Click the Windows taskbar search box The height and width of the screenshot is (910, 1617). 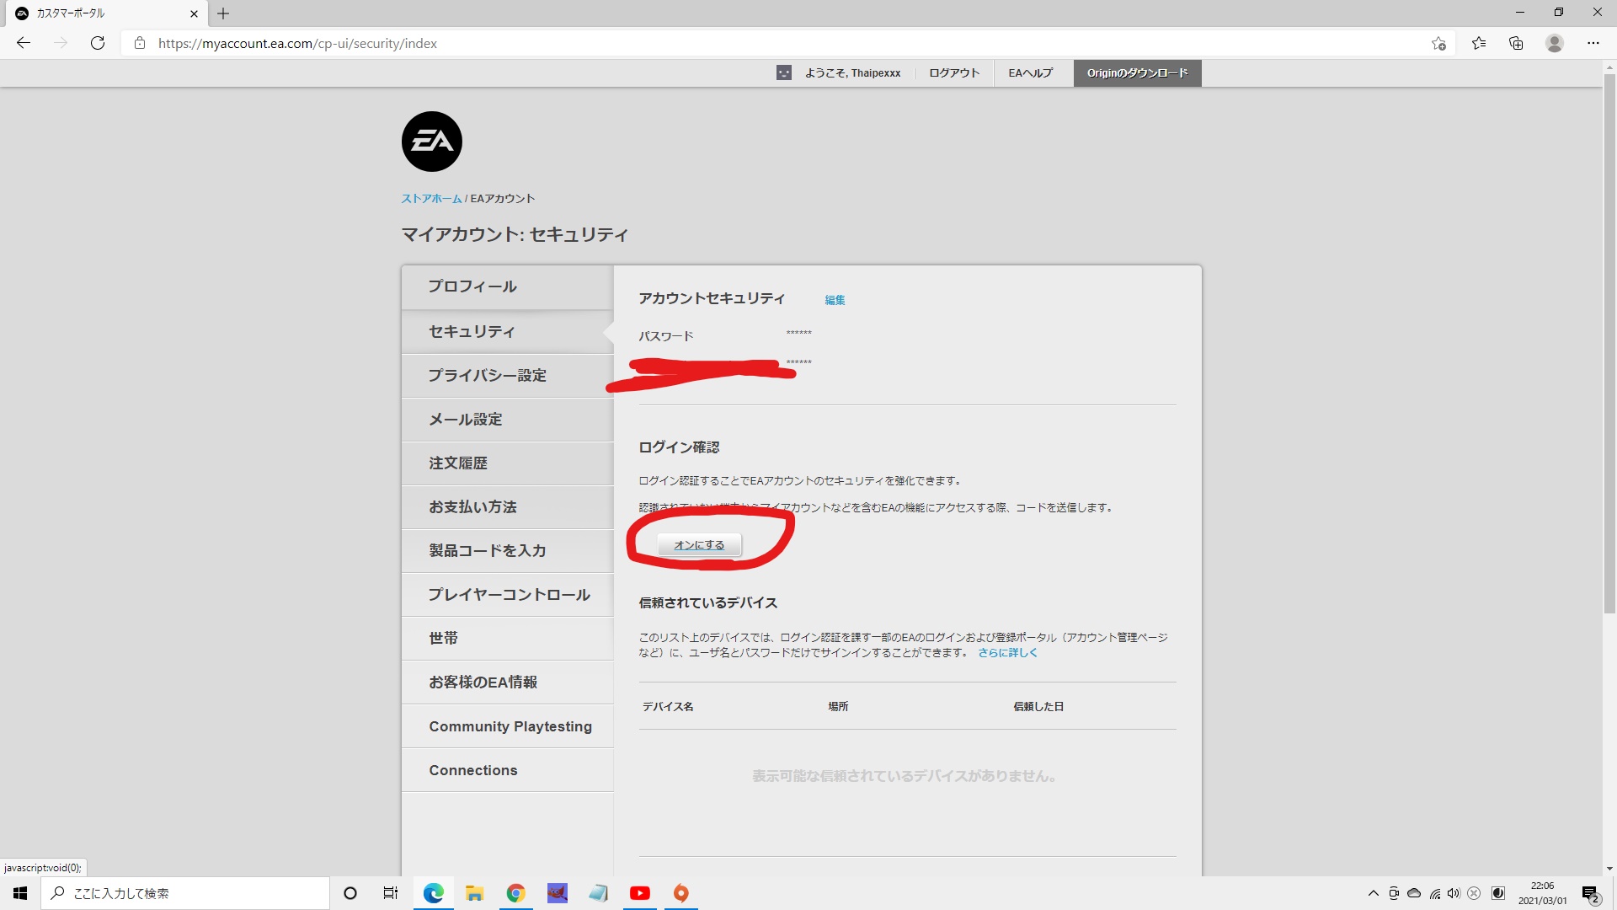(185, 893)
